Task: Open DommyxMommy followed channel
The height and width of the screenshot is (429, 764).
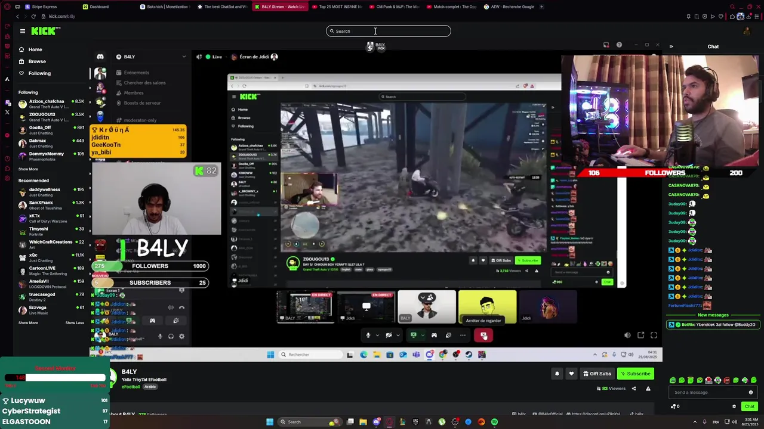Action: click(x=51, y=156)
